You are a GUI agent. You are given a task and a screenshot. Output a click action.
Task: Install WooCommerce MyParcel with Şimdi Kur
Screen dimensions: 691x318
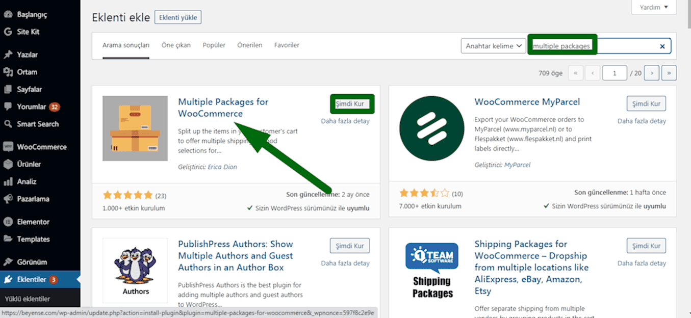coord(646,103)
